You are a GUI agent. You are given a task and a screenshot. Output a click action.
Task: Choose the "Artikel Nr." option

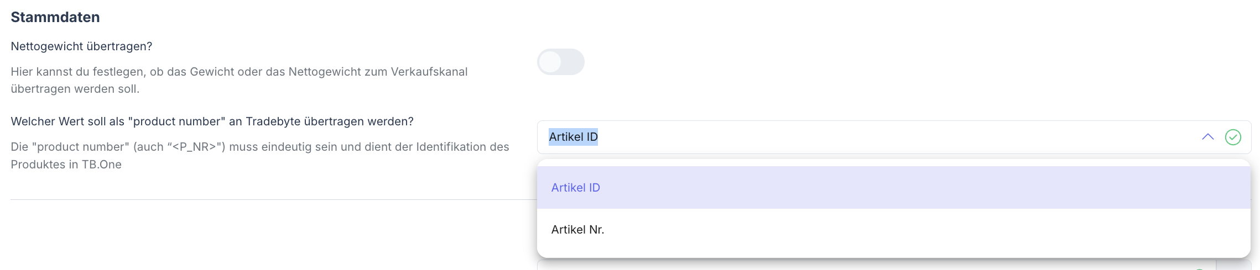click(577, 230)
